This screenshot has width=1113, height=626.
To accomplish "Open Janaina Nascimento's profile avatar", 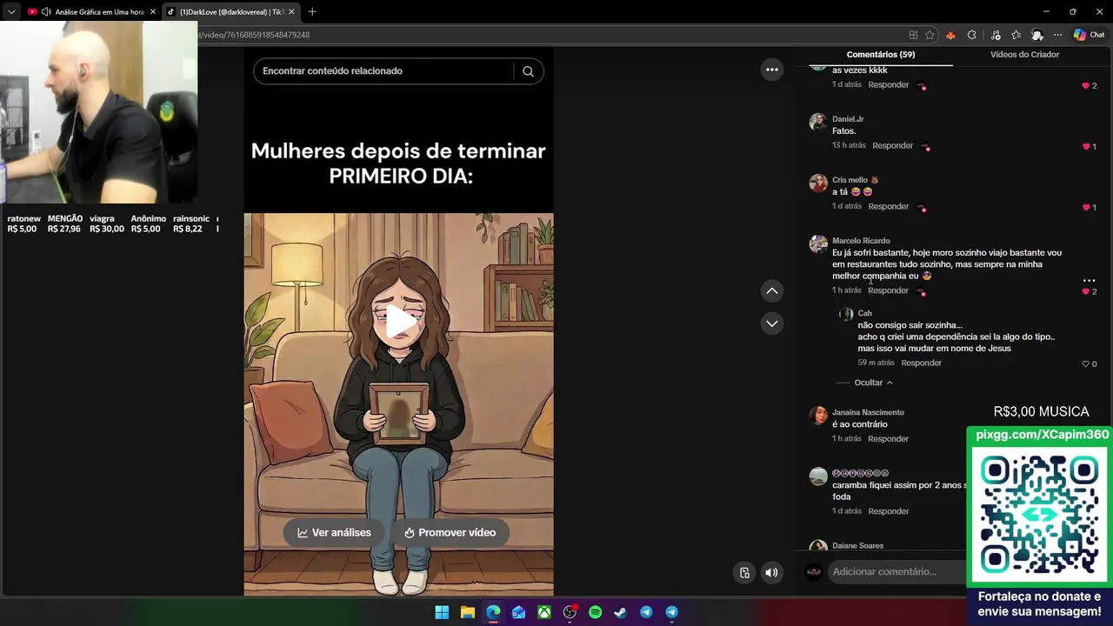I will [x=818, y=415].
